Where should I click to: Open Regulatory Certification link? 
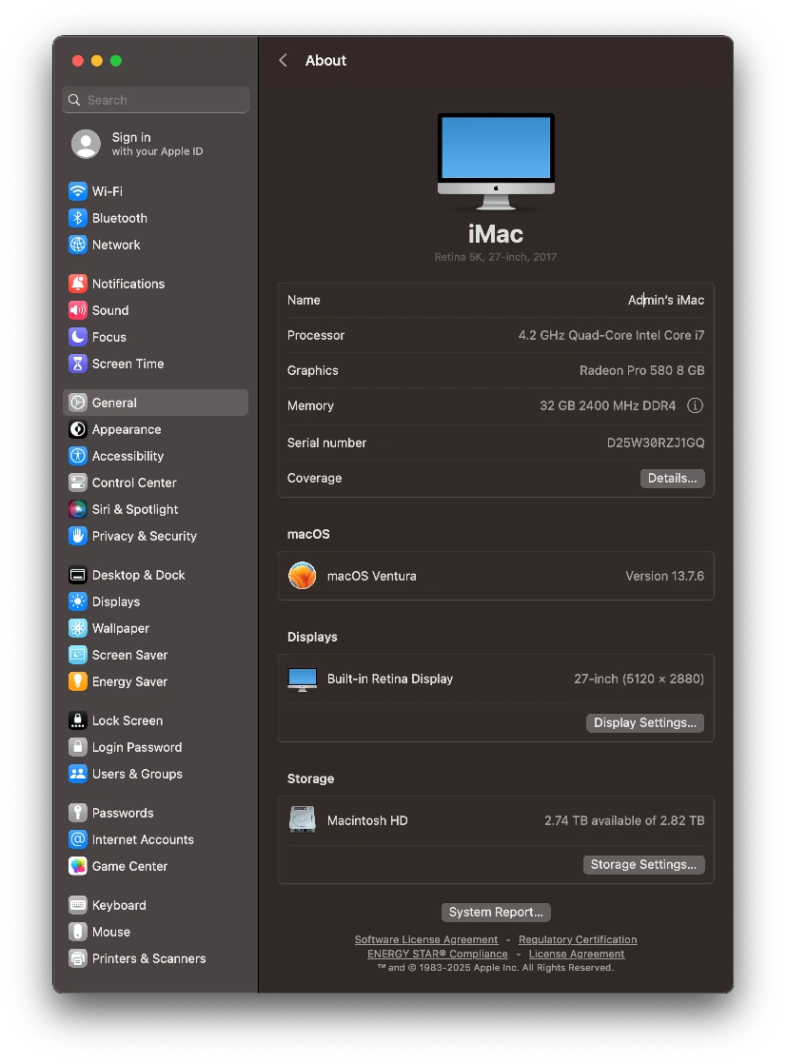coord(578,940)
